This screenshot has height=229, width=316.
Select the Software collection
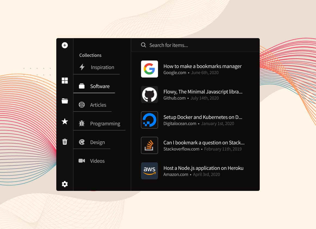(x=94, y=86)
